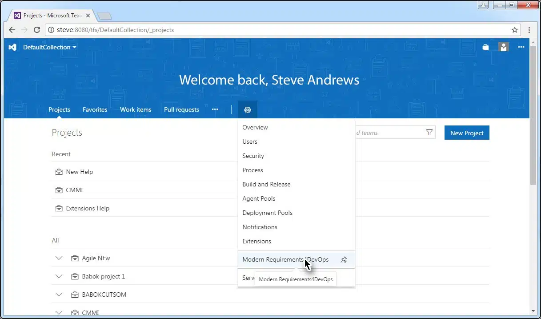Open the settings gear menu

[248, 109]
